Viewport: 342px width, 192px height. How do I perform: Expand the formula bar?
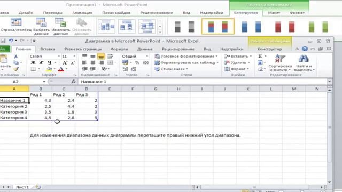pyautogui.click(x=329, y=82)
